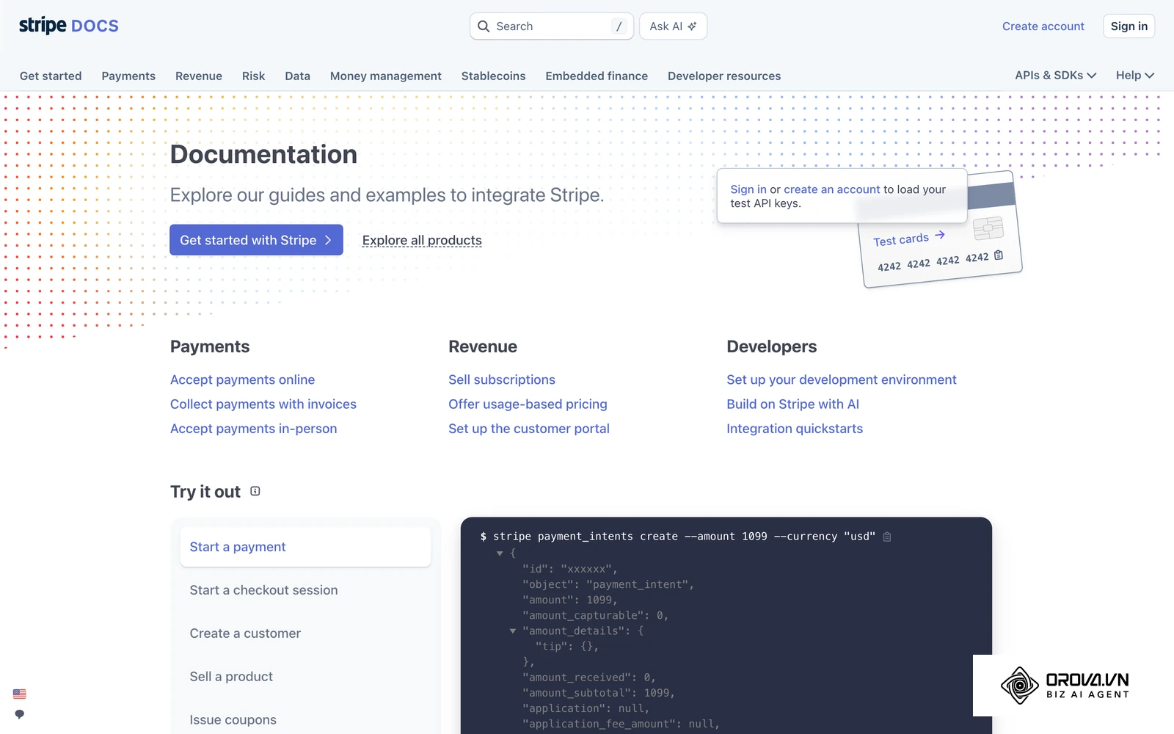Copy the stripe payment_intents command
The height and width of the screenshot is (734, 1174).
887,537
